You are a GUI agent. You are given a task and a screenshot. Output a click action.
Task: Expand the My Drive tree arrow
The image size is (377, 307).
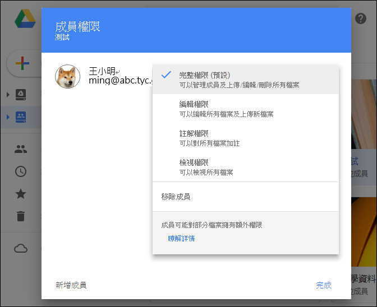[8, 95]
